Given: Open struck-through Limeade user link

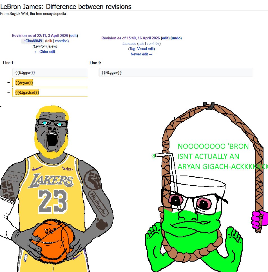Looking at the screenshot, I should coord(129,44).
